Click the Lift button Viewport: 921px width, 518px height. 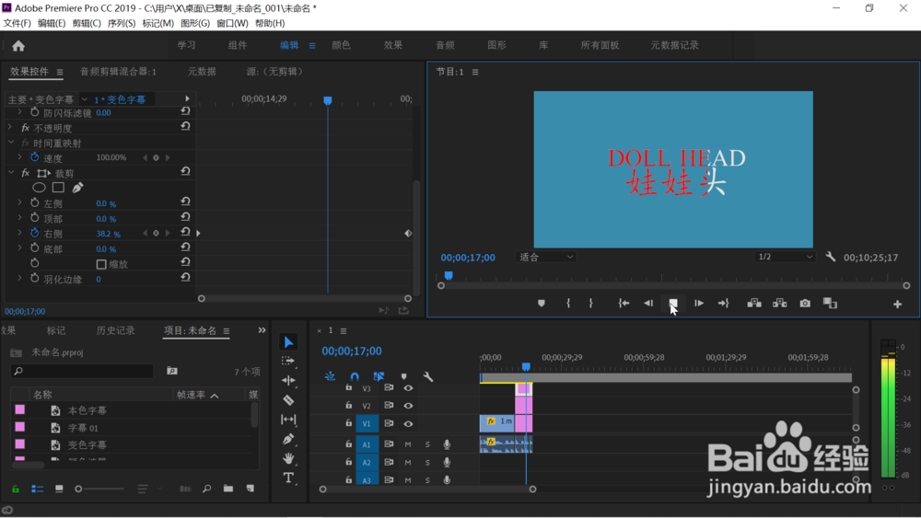754,304
